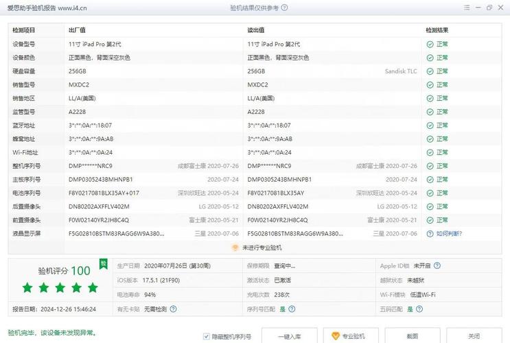Click the green check icon in 销售型号 row

pyautogui.click(x=430, y=85)
